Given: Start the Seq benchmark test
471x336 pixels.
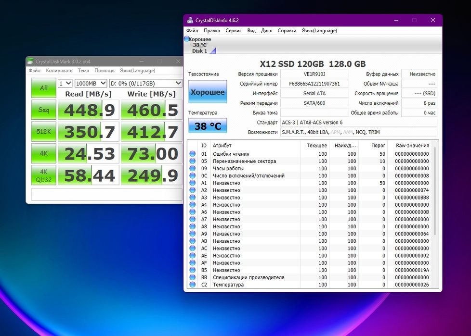Looking at the screenshot, I should point(43,110).
